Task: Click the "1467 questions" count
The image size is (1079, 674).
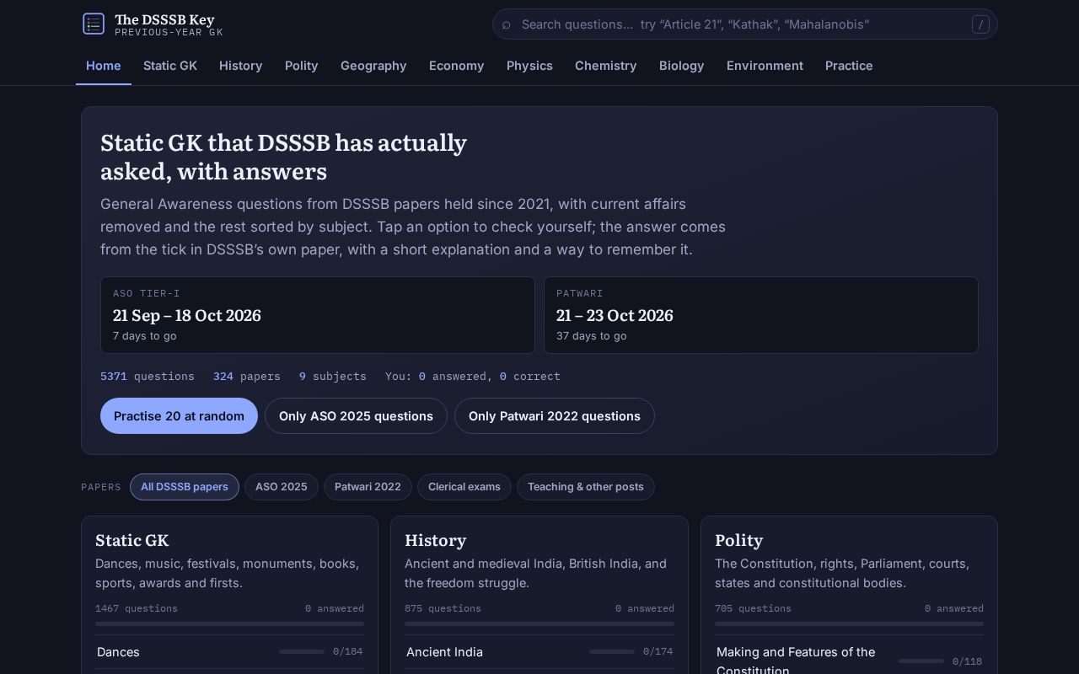Action: (137, 608)
